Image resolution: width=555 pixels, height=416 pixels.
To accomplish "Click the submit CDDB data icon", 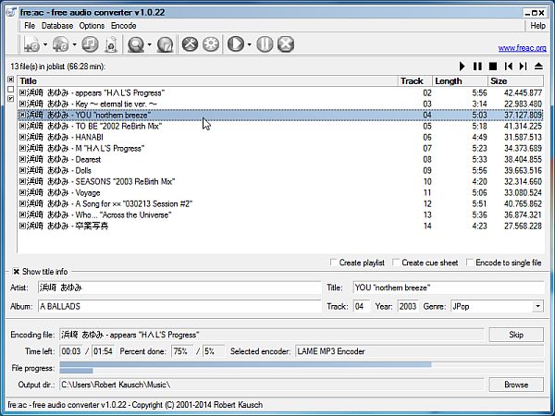I will pos(165,44).
